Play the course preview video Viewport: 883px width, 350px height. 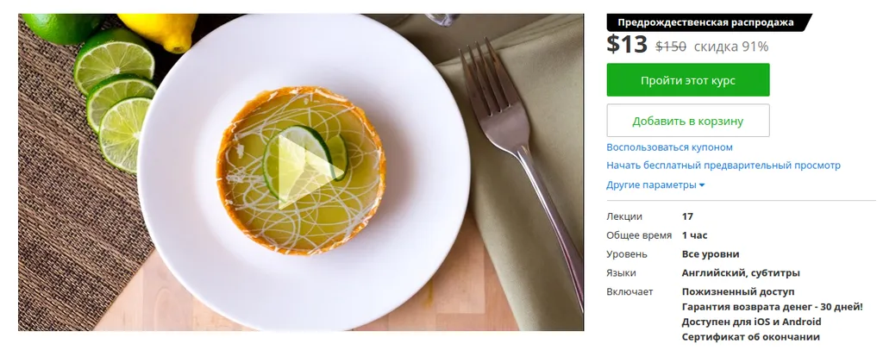(302, 166)
